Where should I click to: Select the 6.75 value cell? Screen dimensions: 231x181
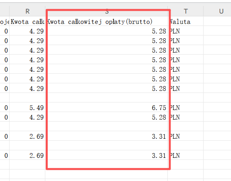pyautogui.click(x=107, y=107)
